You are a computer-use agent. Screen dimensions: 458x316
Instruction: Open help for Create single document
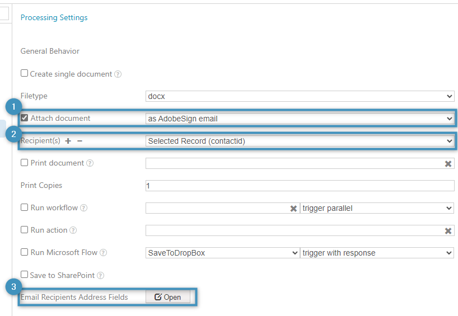click(x=118, y=74)
